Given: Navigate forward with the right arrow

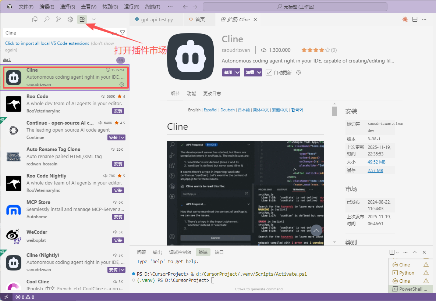Looking at the screenshot, I should click(x=195, y=7).
